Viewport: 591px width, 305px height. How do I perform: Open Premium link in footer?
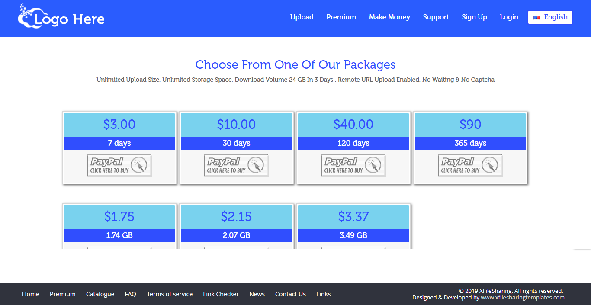click(x=63, y=294)
